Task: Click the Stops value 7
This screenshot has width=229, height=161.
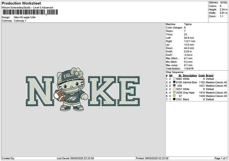Action: [x=185, y=31]
